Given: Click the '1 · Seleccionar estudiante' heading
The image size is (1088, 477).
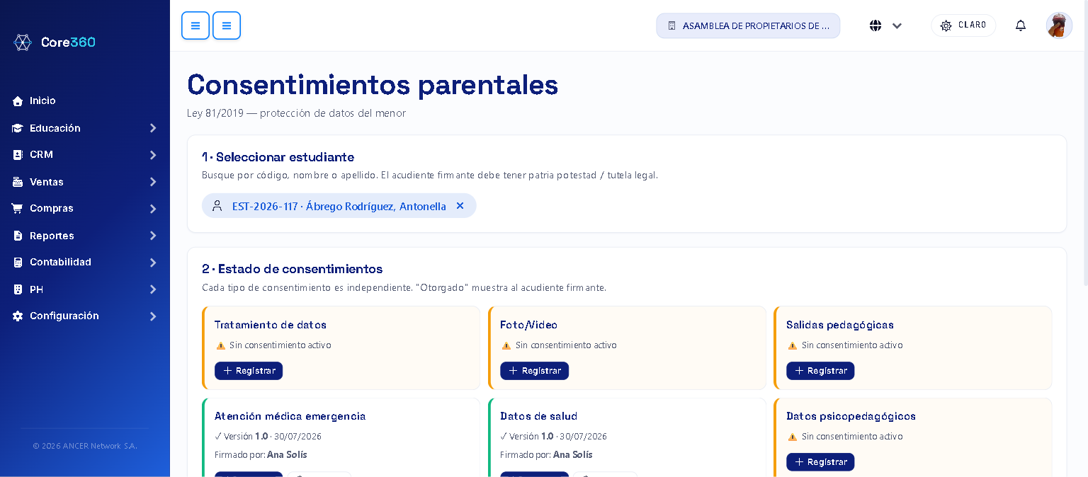Looking at the screenshot, I should [278, 157].
